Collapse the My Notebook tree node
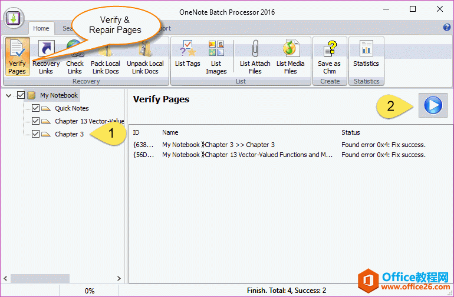 tap(9, 95)
